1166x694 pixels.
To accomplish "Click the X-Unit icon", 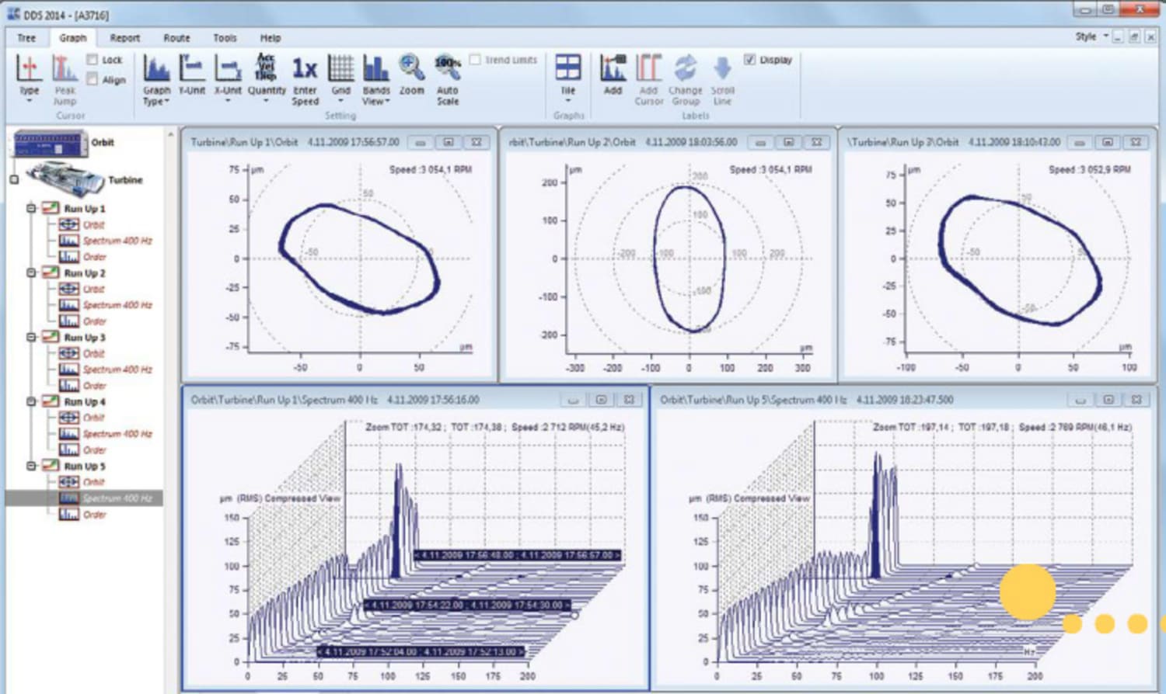I will (227, 68).
